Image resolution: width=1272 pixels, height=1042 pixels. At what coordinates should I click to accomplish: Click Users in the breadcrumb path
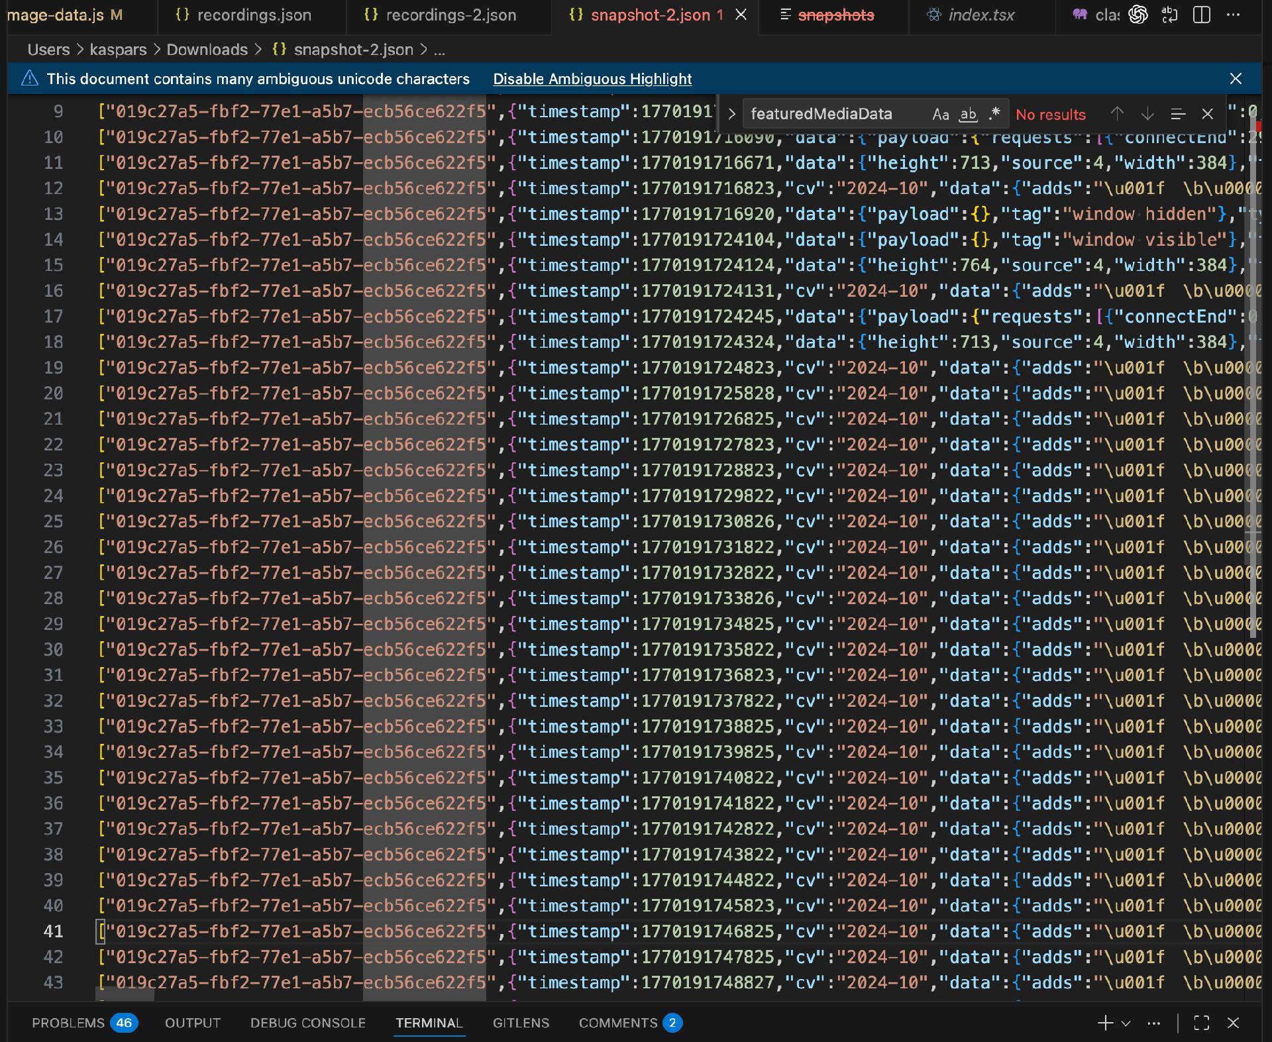(48, 50)
